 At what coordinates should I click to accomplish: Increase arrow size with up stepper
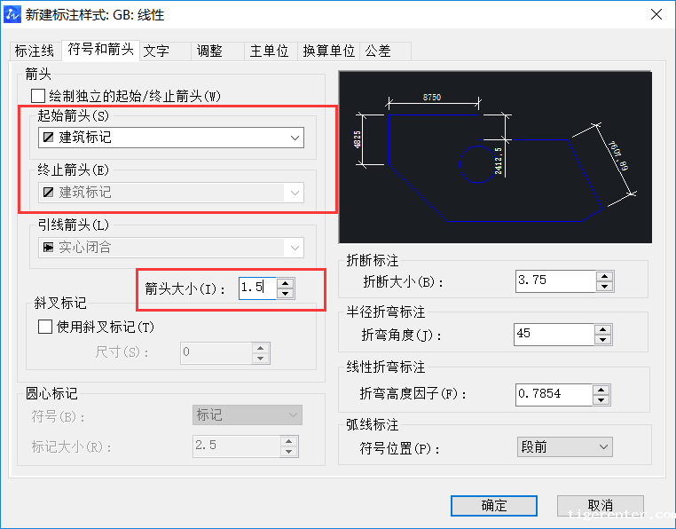click(x=285, y=283)
